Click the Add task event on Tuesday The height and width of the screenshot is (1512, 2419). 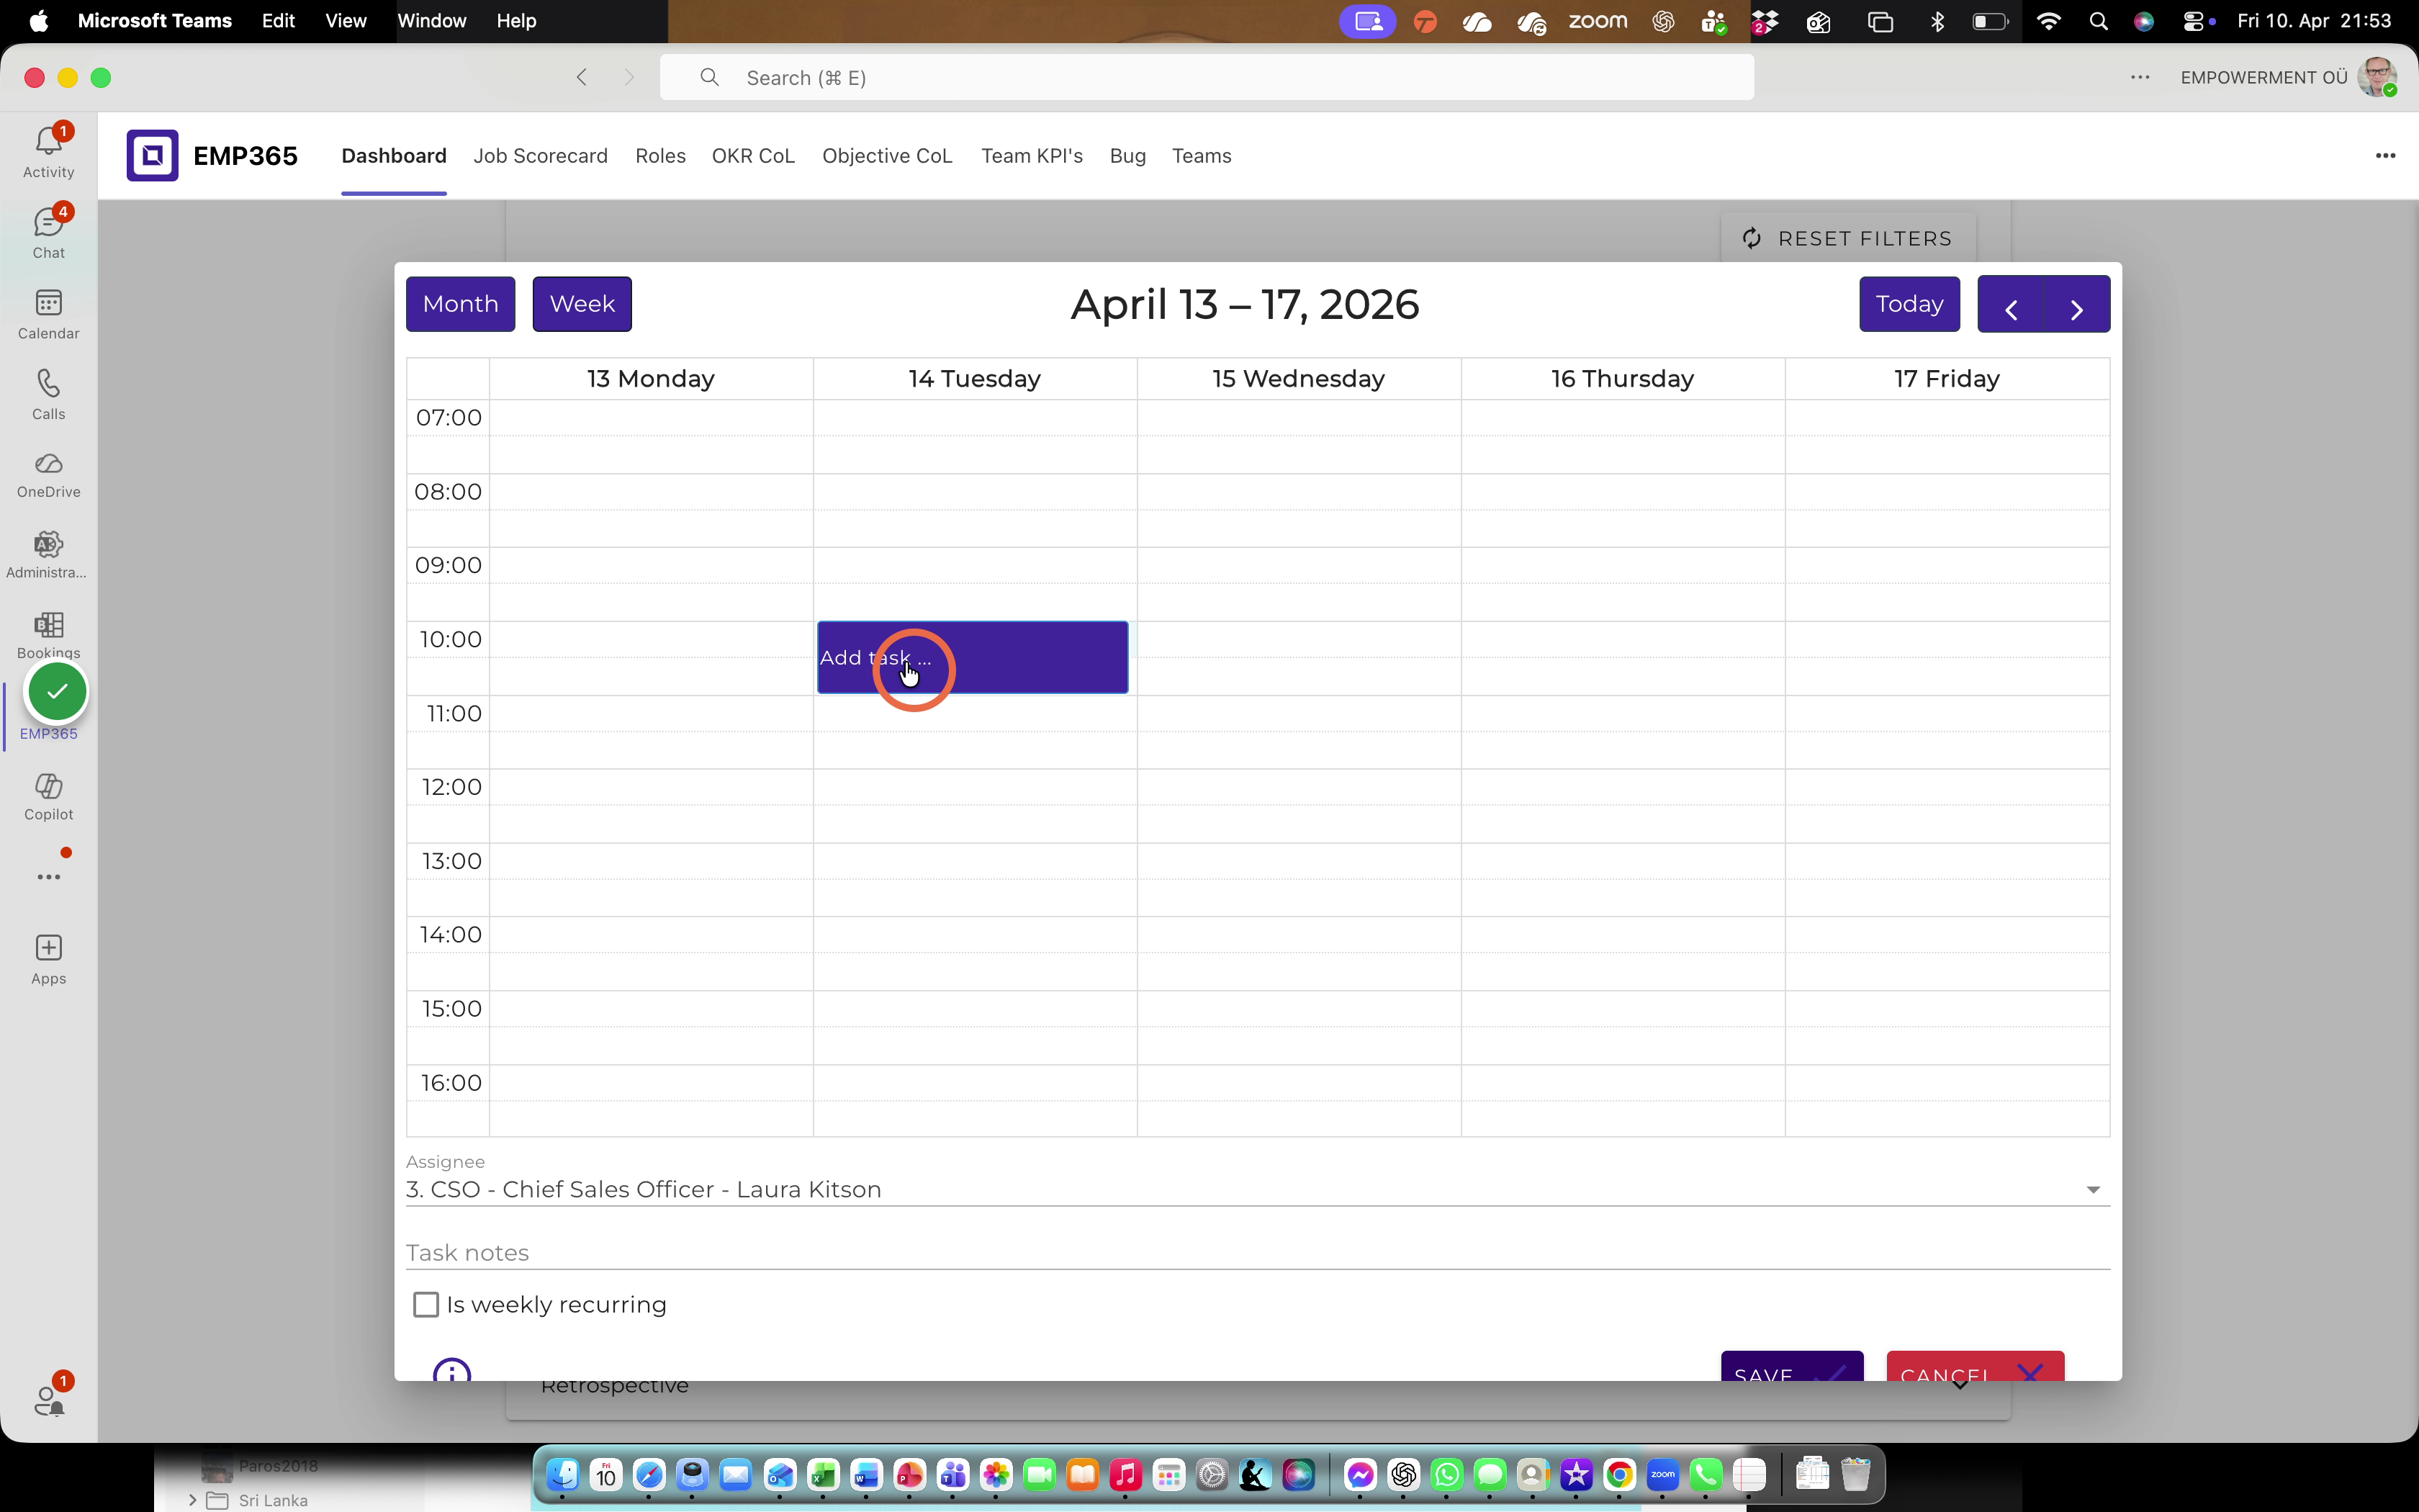pos(973,657)
